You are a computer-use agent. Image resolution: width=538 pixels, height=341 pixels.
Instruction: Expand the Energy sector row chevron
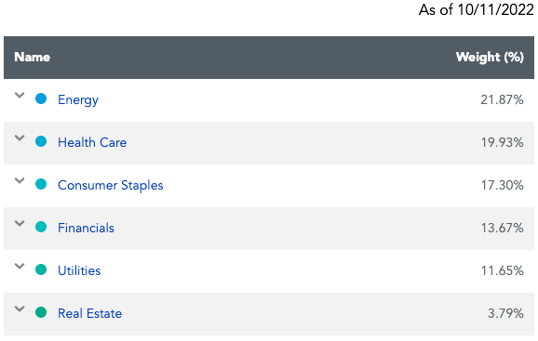point(20,95)
